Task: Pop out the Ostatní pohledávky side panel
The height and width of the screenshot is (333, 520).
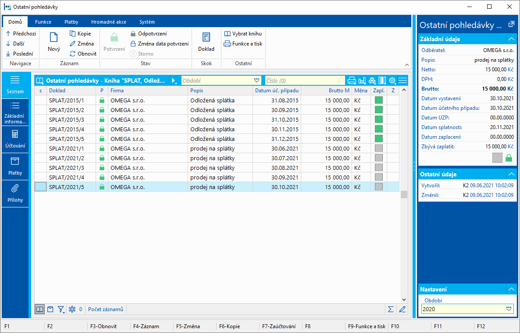Action: [511, 24]
